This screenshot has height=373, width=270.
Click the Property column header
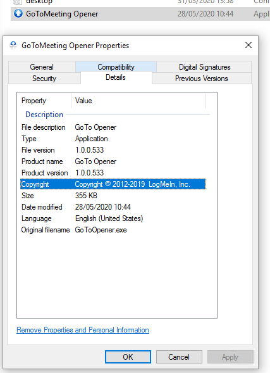(x=44, y=101)
